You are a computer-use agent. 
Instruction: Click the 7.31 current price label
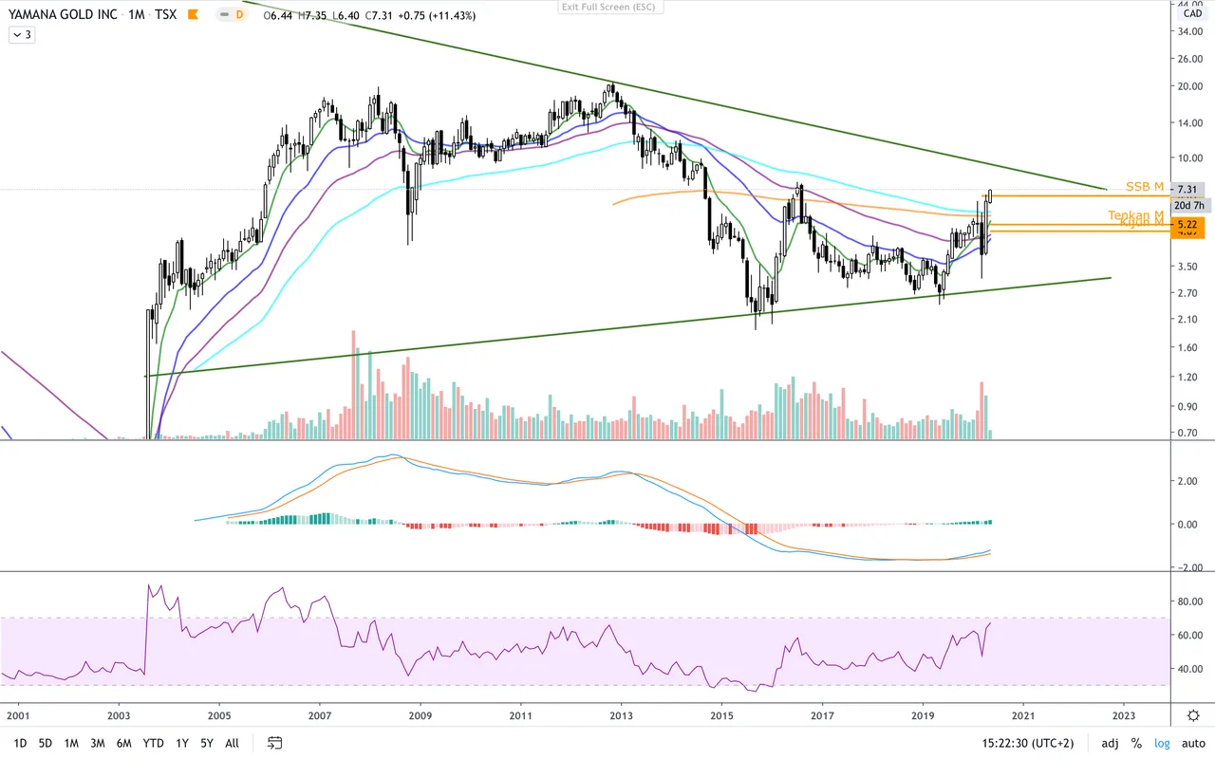(x=1189, y=189)
